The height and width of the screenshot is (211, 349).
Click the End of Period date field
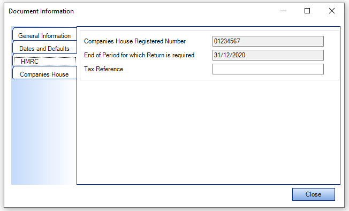click(268, 55)
